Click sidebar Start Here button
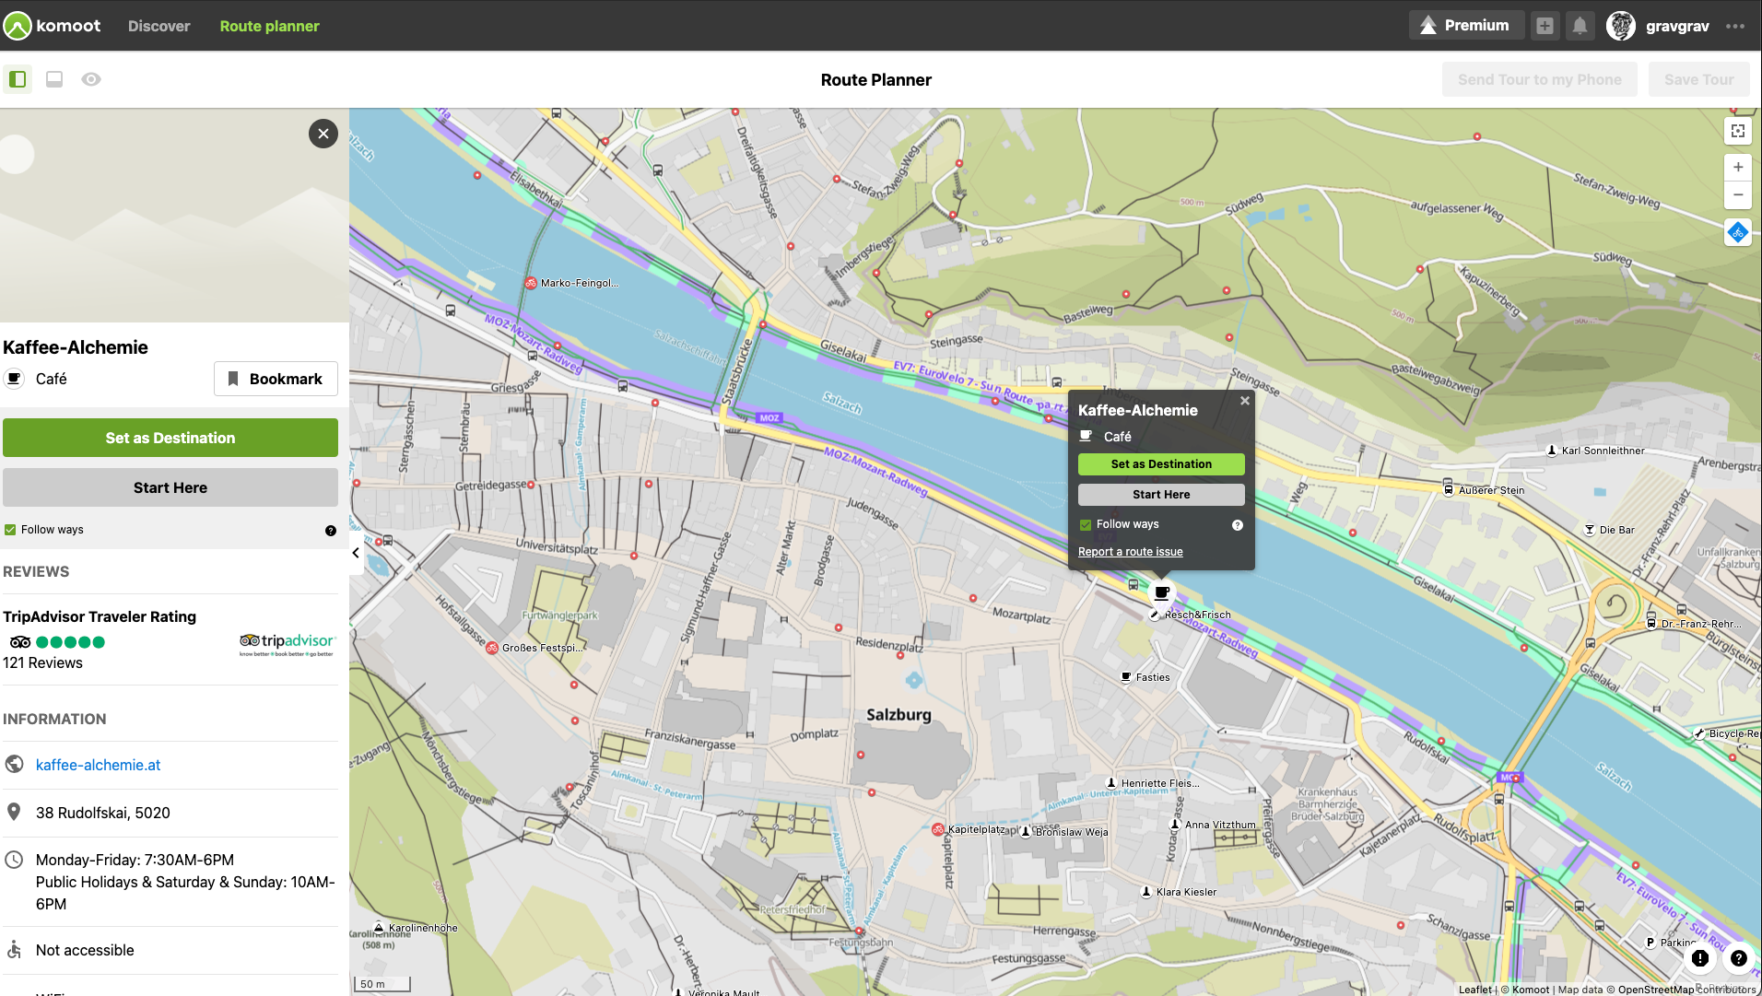Viewport: 1762px width, 996px height. coord(170,487)
